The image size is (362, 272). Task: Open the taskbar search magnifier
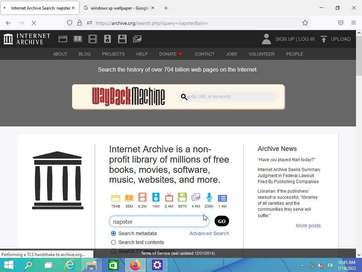[28, 265]
